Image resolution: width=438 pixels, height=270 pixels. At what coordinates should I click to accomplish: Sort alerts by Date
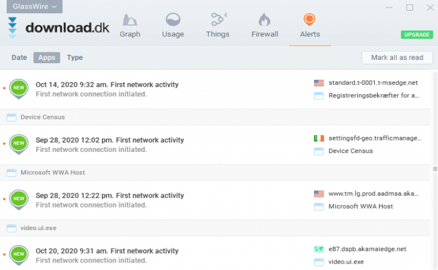[x=19, y=57]
